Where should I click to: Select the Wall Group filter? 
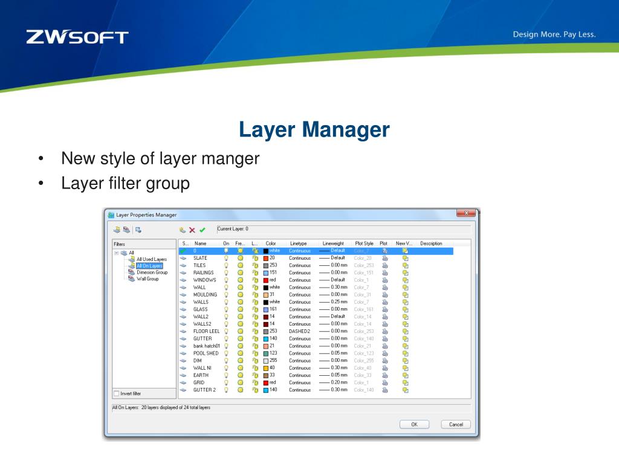click(147, 279)
